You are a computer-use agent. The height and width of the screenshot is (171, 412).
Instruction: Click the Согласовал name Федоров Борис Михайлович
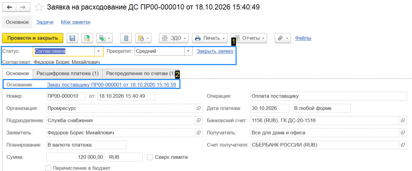pyautogui.click(x=67, y=62)
